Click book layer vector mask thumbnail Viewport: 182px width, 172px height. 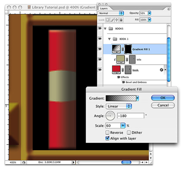click(128, 70)
